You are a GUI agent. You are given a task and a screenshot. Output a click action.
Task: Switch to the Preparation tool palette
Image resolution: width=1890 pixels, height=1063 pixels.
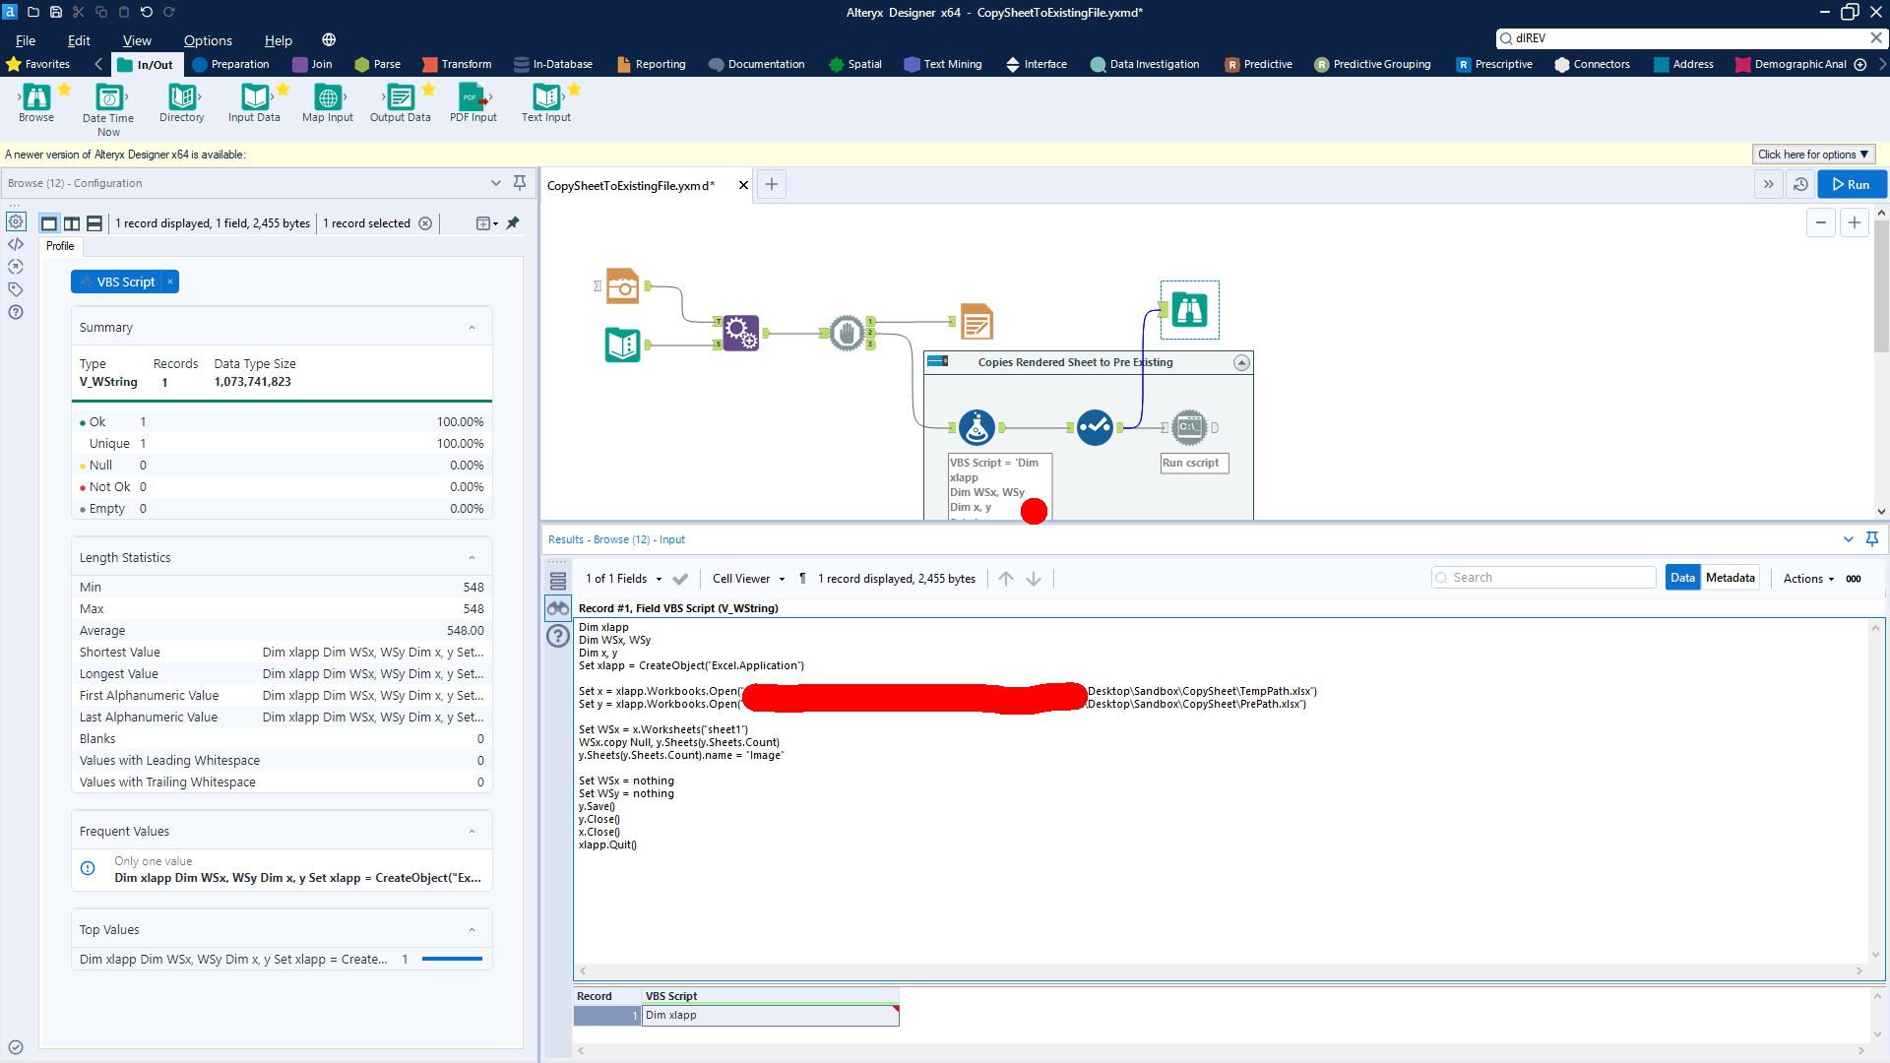(231, 64)
